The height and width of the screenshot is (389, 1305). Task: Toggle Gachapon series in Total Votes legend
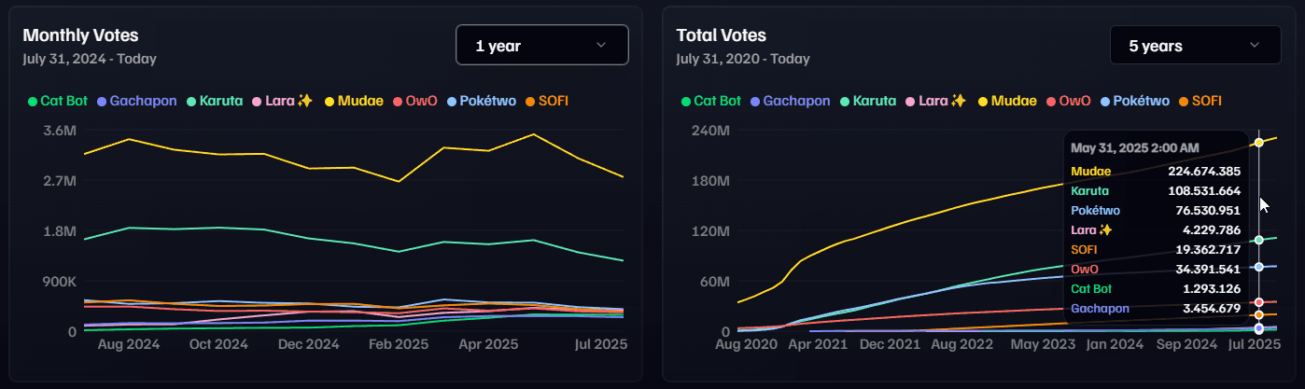point(796,101)
